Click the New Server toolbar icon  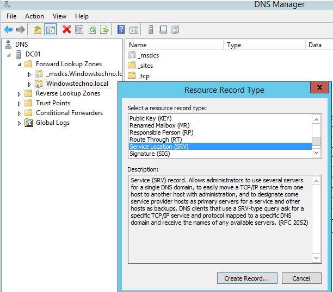pyautogui.click(x=151, y=29)
